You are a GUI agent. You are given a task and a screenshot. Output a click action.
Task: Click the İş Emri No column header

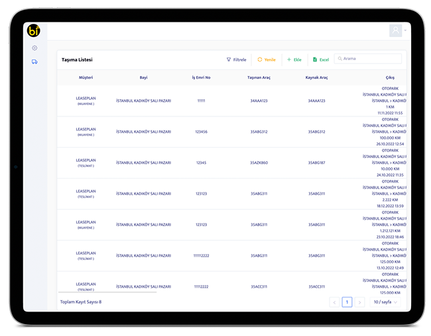pos(201,77)
